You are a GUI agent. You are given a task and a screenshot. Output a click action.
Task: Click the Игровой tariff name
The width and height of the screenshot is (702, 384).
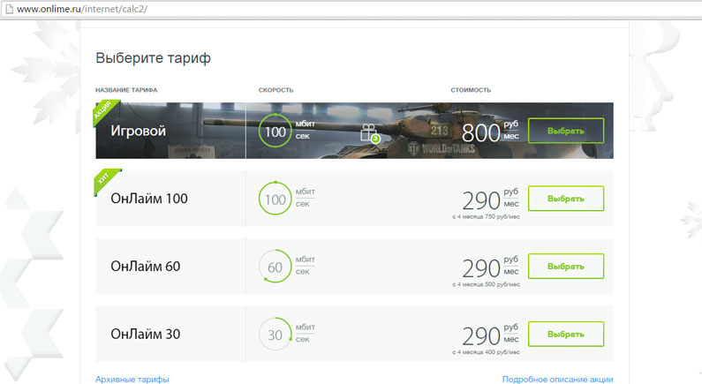click(139, 132)
